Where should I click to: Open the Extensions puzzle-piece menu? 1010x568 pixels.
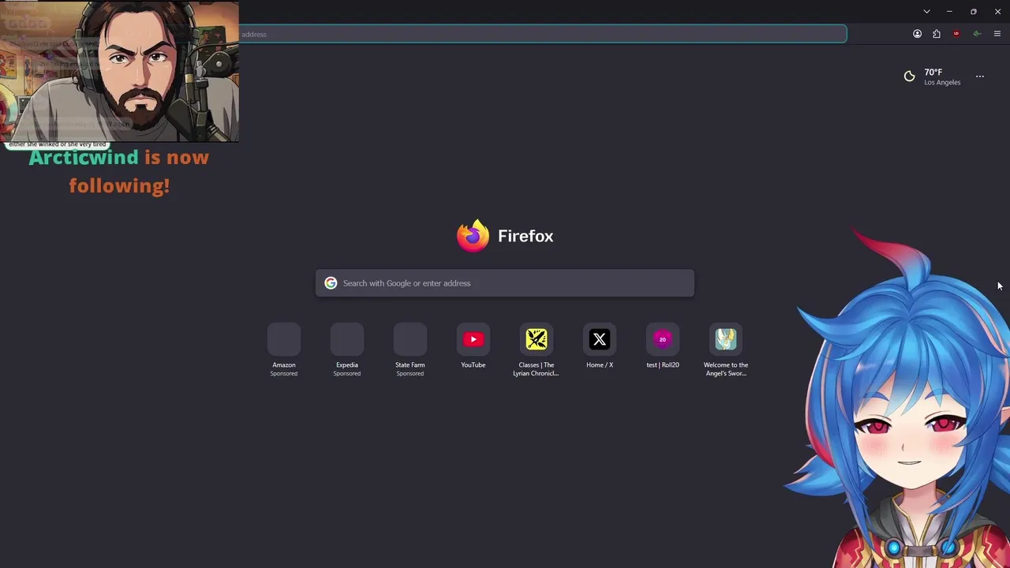(937, 34)
